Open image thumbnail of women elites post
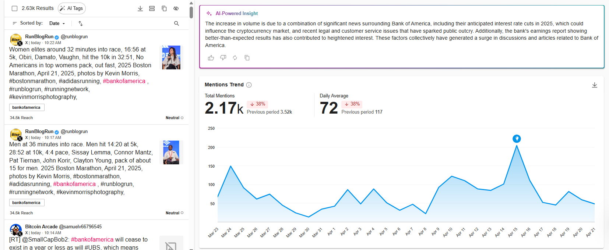Image resolution: width=609 pixels, height=250 pixels. [x=171, y=57]
